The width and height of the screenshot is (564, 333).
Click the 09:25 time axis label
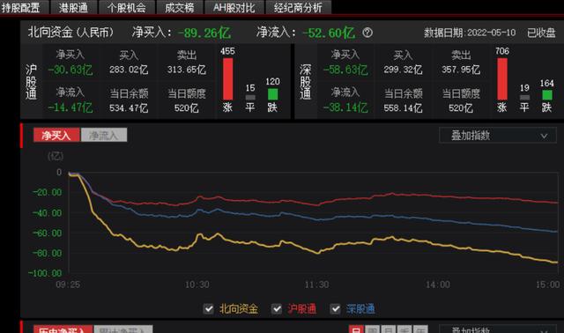click(68, 285)
